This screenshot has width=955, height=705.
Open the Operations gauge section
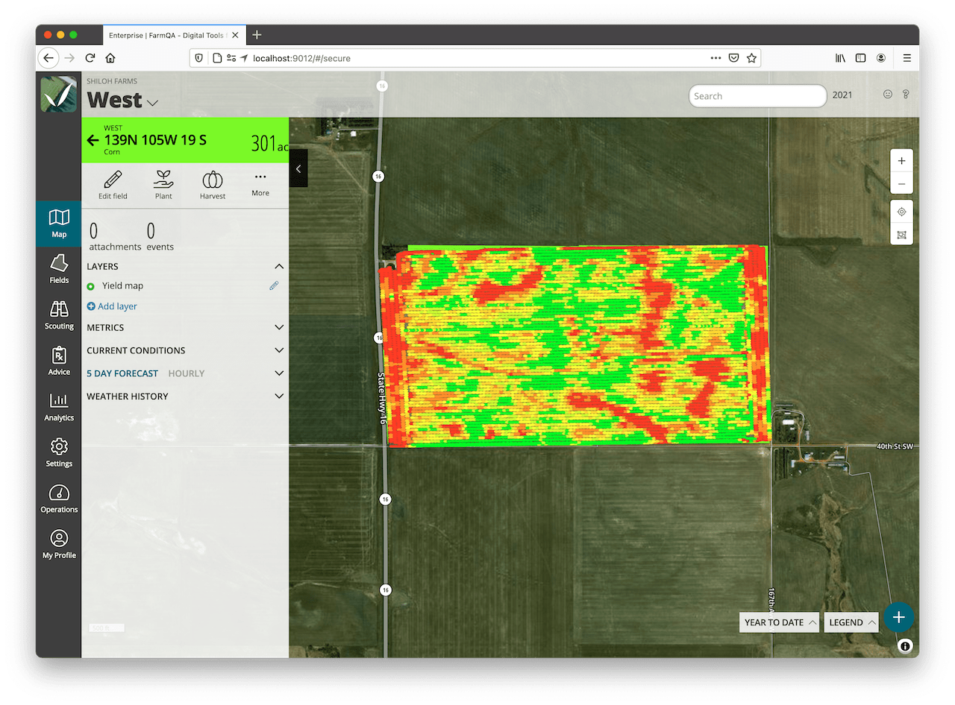[x=59, y=499]
